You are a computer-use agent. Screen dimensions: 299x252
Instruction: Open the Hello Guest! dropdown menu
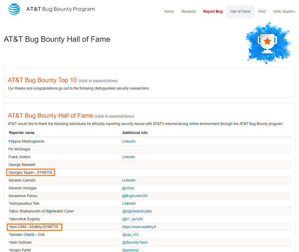click(284, 12)
